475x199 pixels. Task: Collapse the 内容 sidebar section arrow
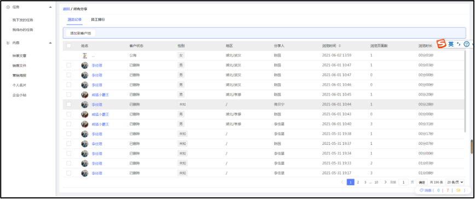(x=50, y=43)
